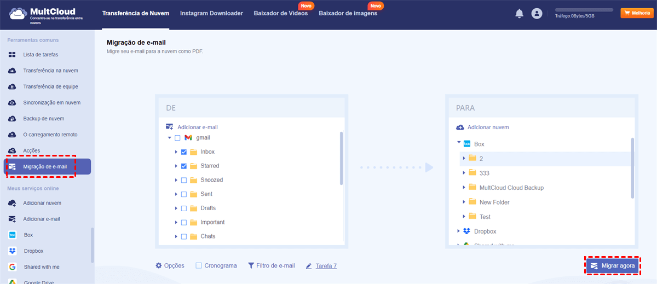Click the traffic usage progress bar

584,10
